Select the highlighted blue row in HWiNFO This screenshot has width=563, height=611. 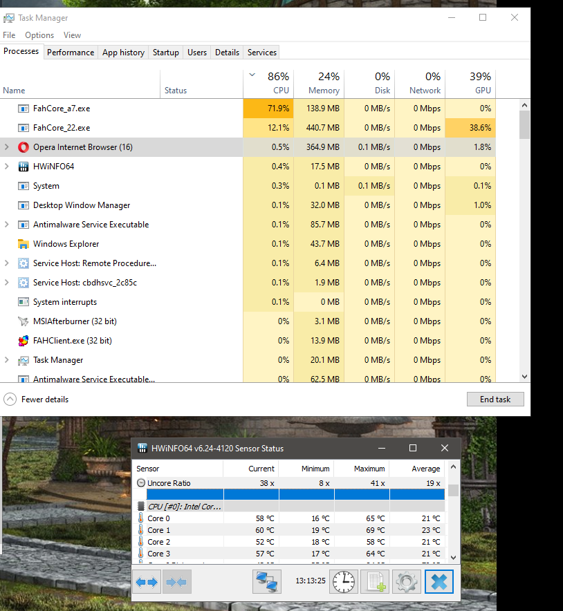pyautogui.click(x=295, y=494)
